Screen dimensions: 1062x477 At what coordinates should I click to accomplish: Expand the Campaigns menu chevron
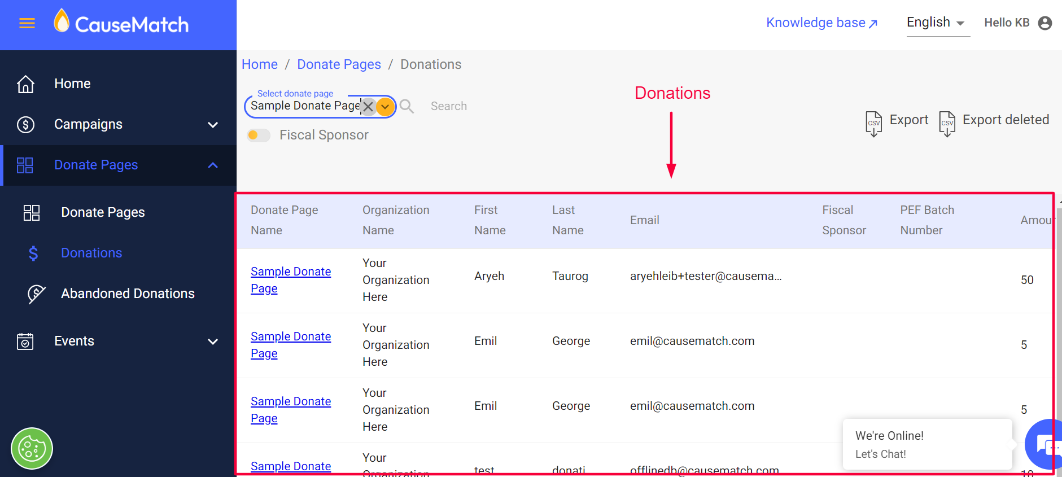(213, 124)
